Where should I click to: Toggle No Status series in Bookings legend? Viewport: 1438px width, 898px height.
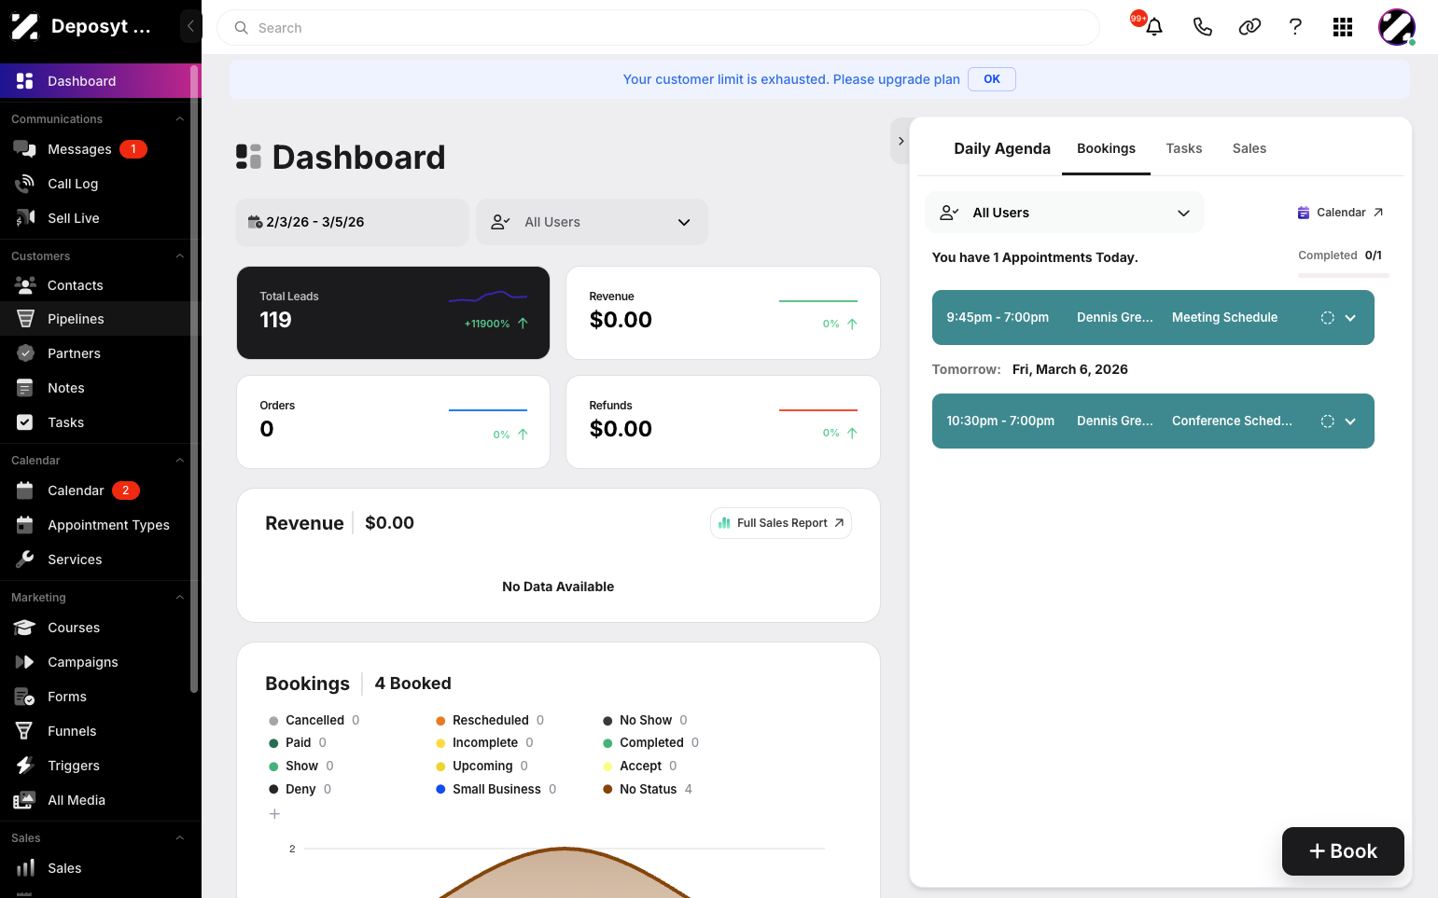pyautogui.click(x=648, y=789)
